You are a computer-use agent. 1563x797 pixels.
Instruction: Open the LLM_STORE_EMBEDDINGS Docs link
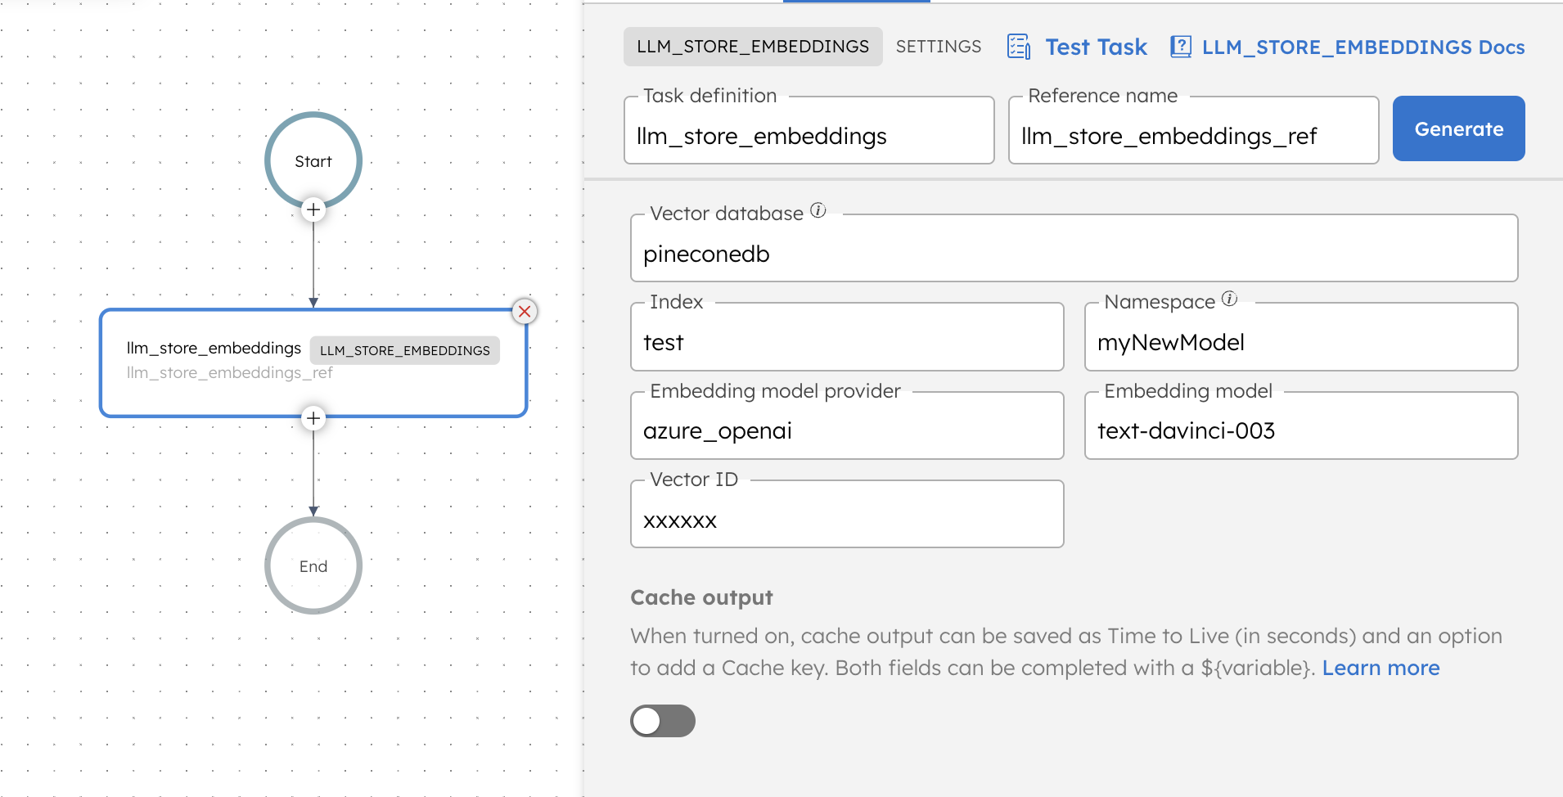pyautogui.click(x=1363, y=47)
